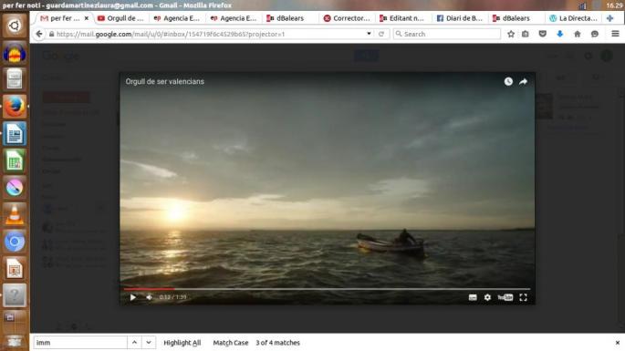Viewport: 625px width, 351px height.
Task: Switch to the Diari de B... tab
Action: (460, 18)
